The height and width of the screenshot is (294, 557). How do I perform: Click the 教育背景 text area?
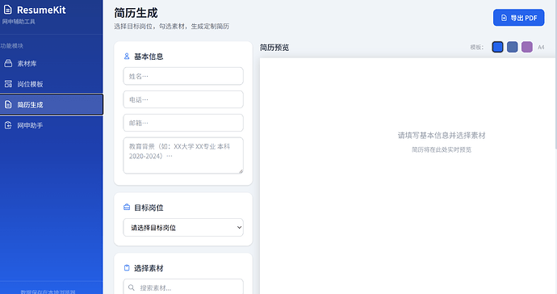click(x=183, y=156)
